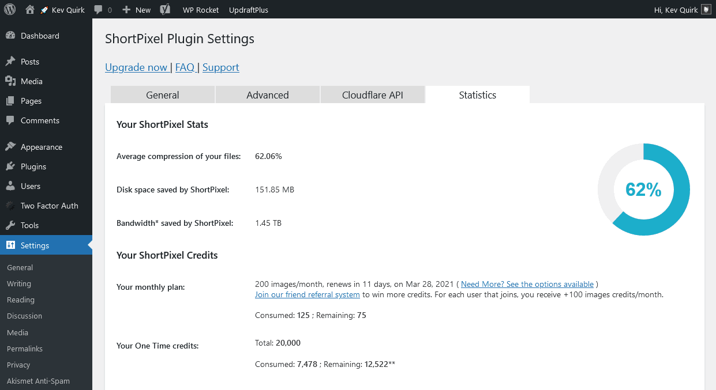Click the WordPress logo icon

coord(10,9)
